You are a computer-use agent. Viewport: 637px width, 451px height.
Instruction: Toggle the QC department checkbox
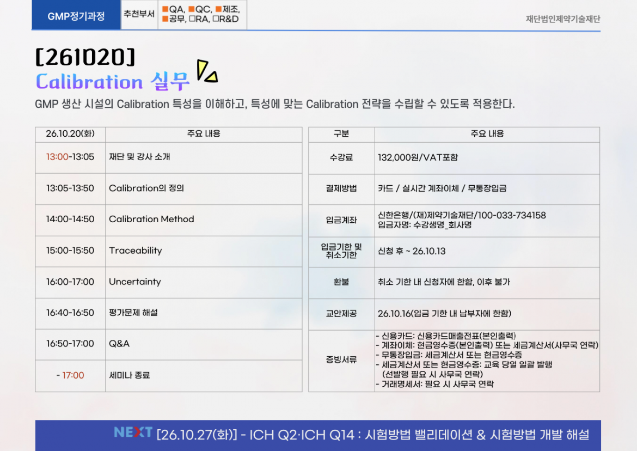tap(191, 9)
